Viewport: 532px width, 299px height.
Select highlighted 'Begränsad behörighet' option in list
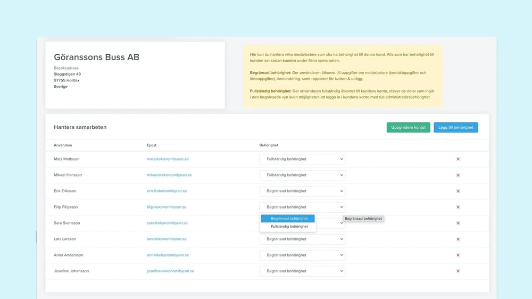[289, 218]
